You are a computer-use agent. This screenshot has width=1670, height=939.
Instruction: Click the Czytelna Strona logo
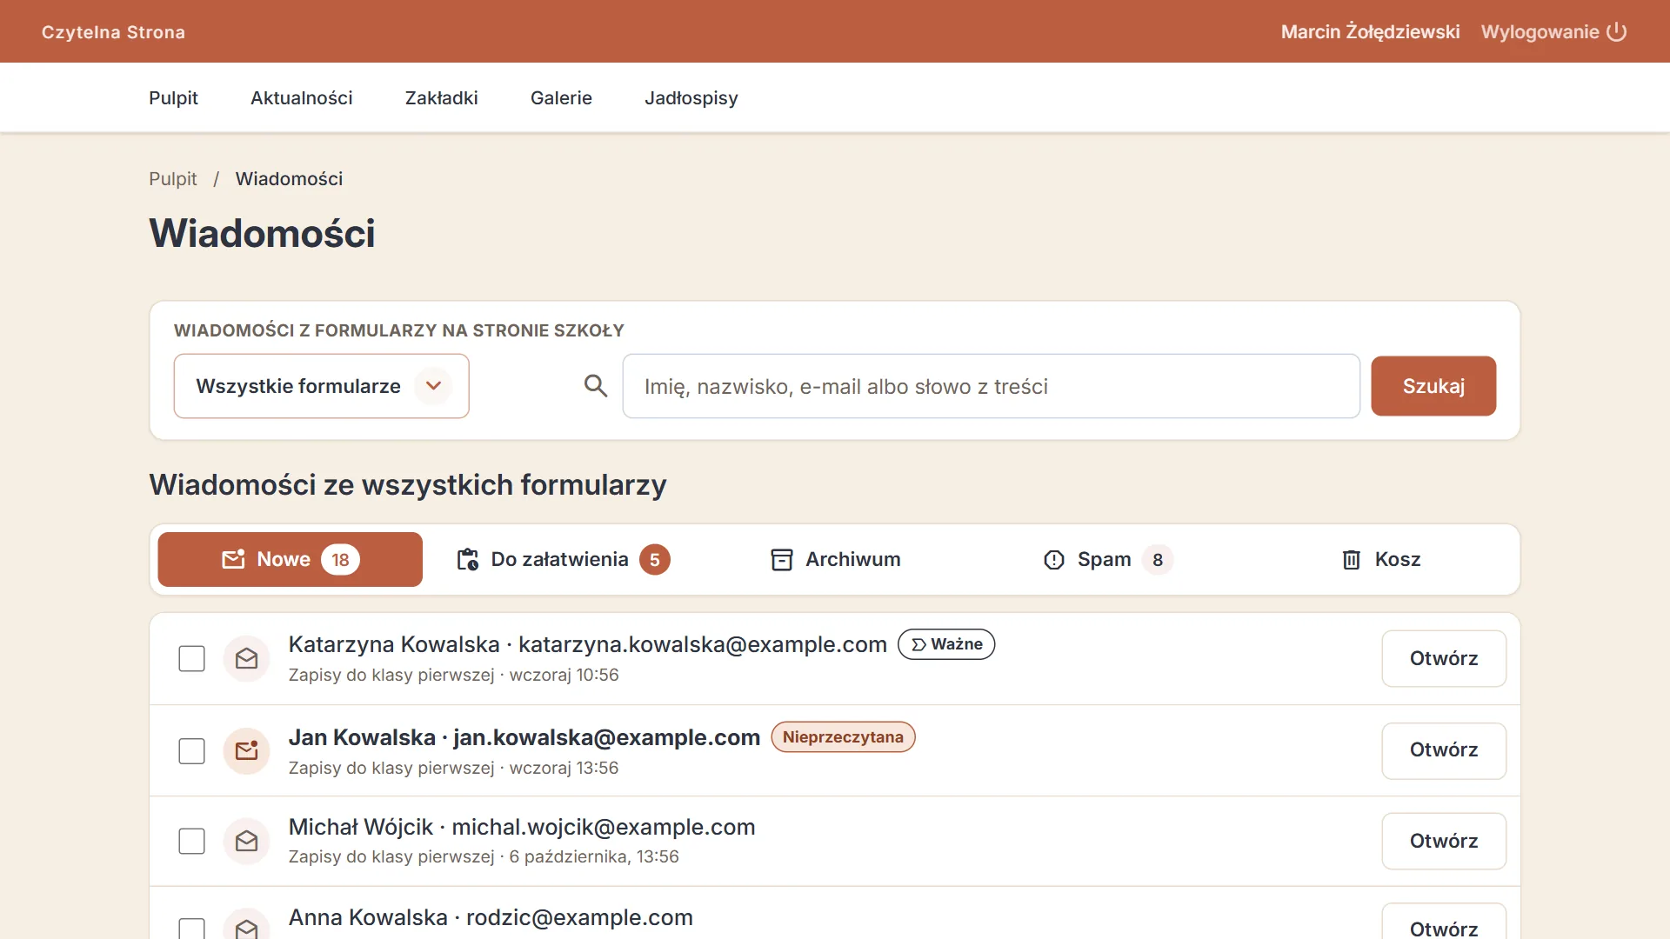113,32
